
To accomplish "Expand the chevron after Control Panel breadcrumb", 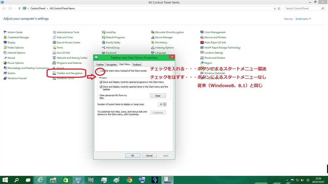I will coord(47,9).
